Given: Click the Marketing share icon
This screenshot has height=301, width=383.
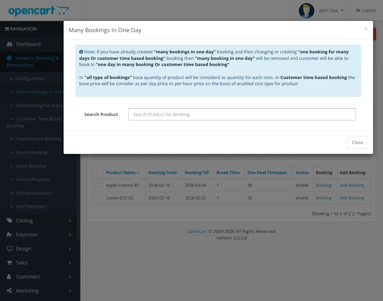Looking at the screenshot, I should click(x=10, y=290).
